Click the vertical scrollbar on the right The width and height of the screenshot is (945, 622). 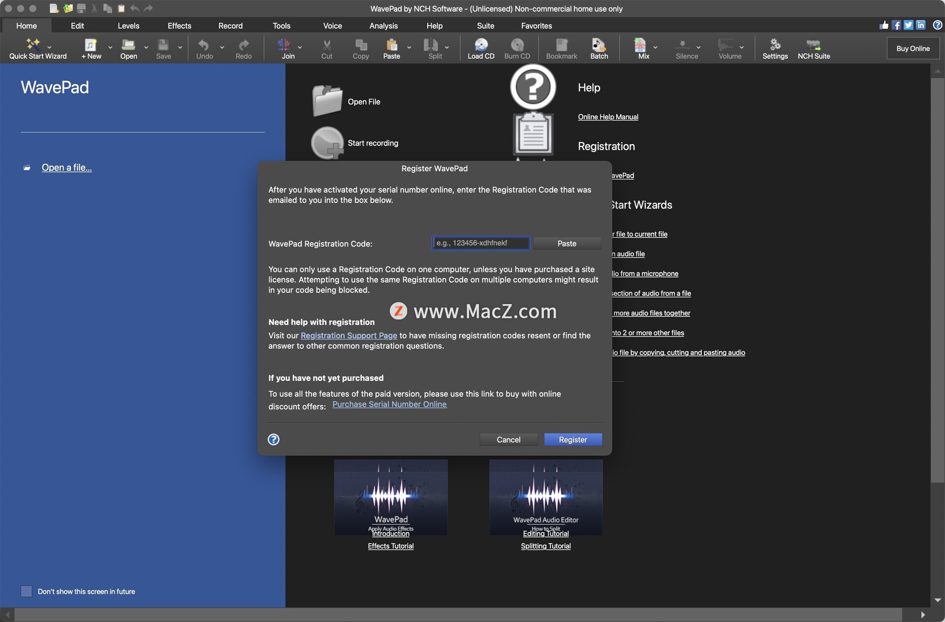pyautogui.click(x=938, y=280)
